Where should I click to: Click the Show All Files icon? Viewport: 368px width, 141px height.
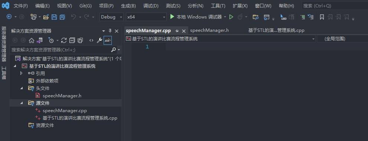tap(80, 40)
